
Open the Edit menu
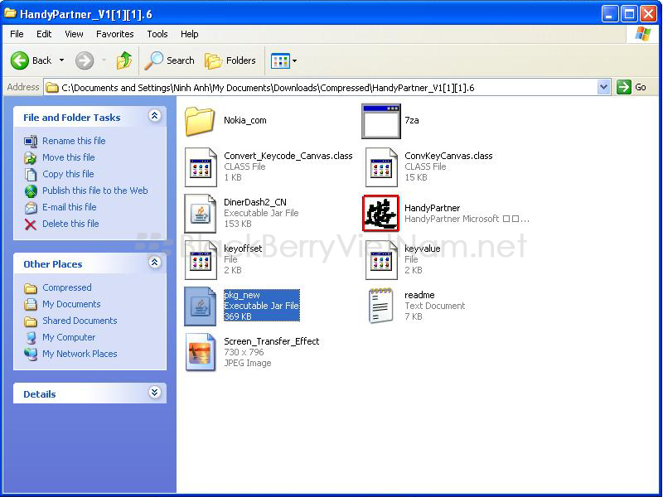pyautogui.click(x=44, y=34)
